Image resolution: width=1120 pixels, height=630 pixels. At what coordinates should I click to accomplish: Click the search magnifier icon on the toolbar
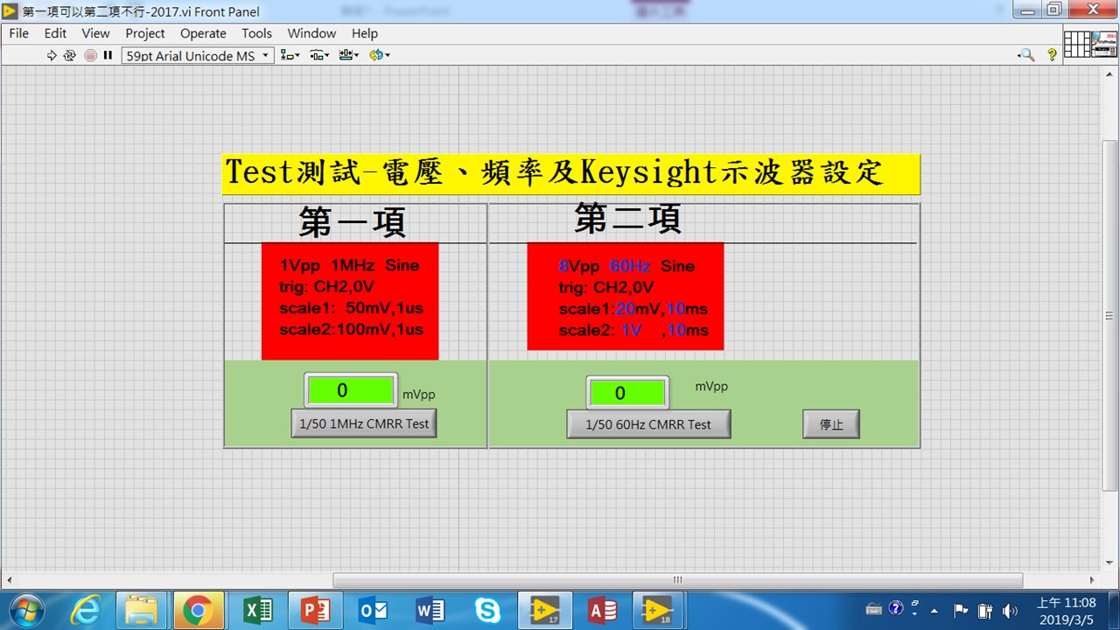point(1025,55)
